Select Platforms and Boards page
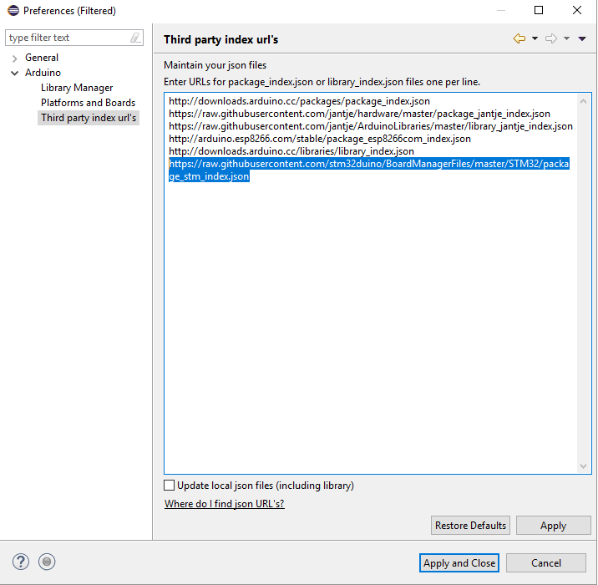This screenshot has height=585, width=598. [88, 103]
